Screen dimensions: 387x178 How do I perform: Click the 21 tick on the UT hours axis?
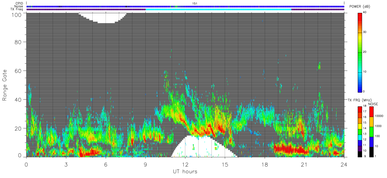[x=304, y=164]
